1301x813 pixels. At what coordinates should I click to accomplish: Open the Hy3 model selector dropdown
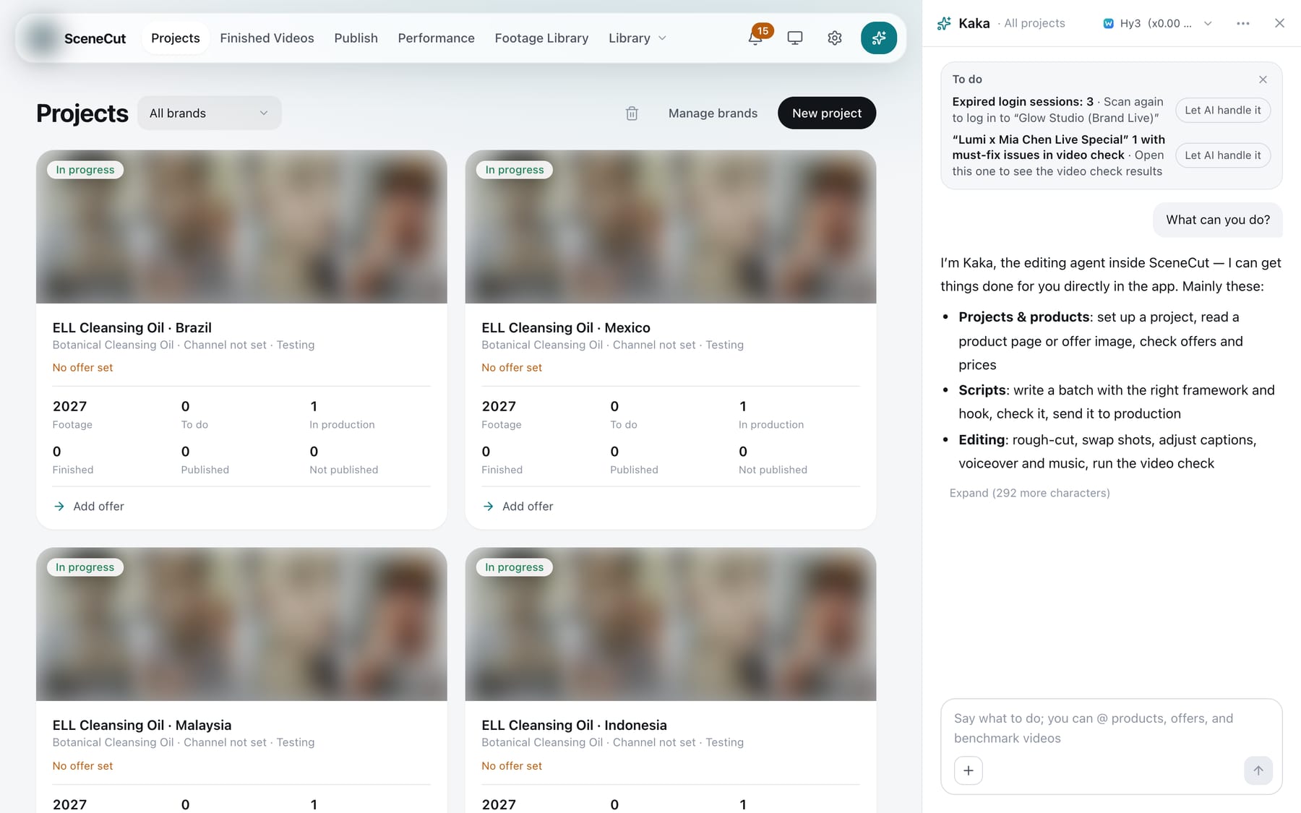pos(1157,23)
